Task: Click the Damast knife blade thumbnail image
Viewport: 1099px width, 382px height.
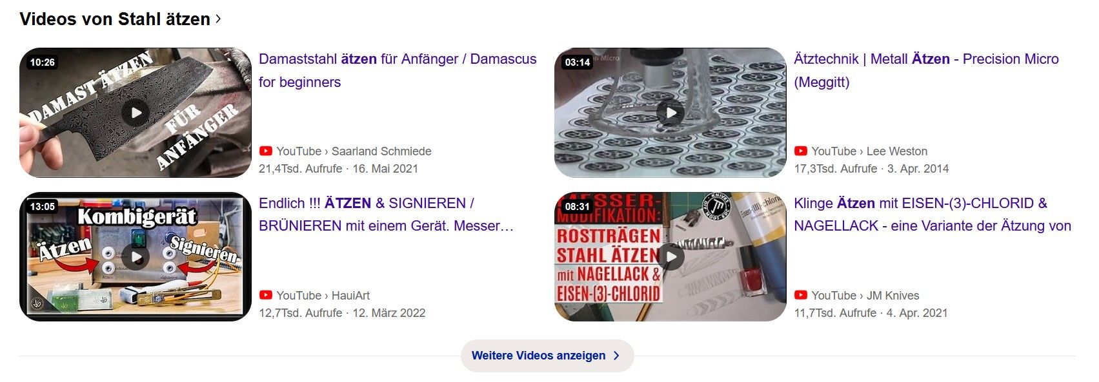Action: click(x=136, y=113)
